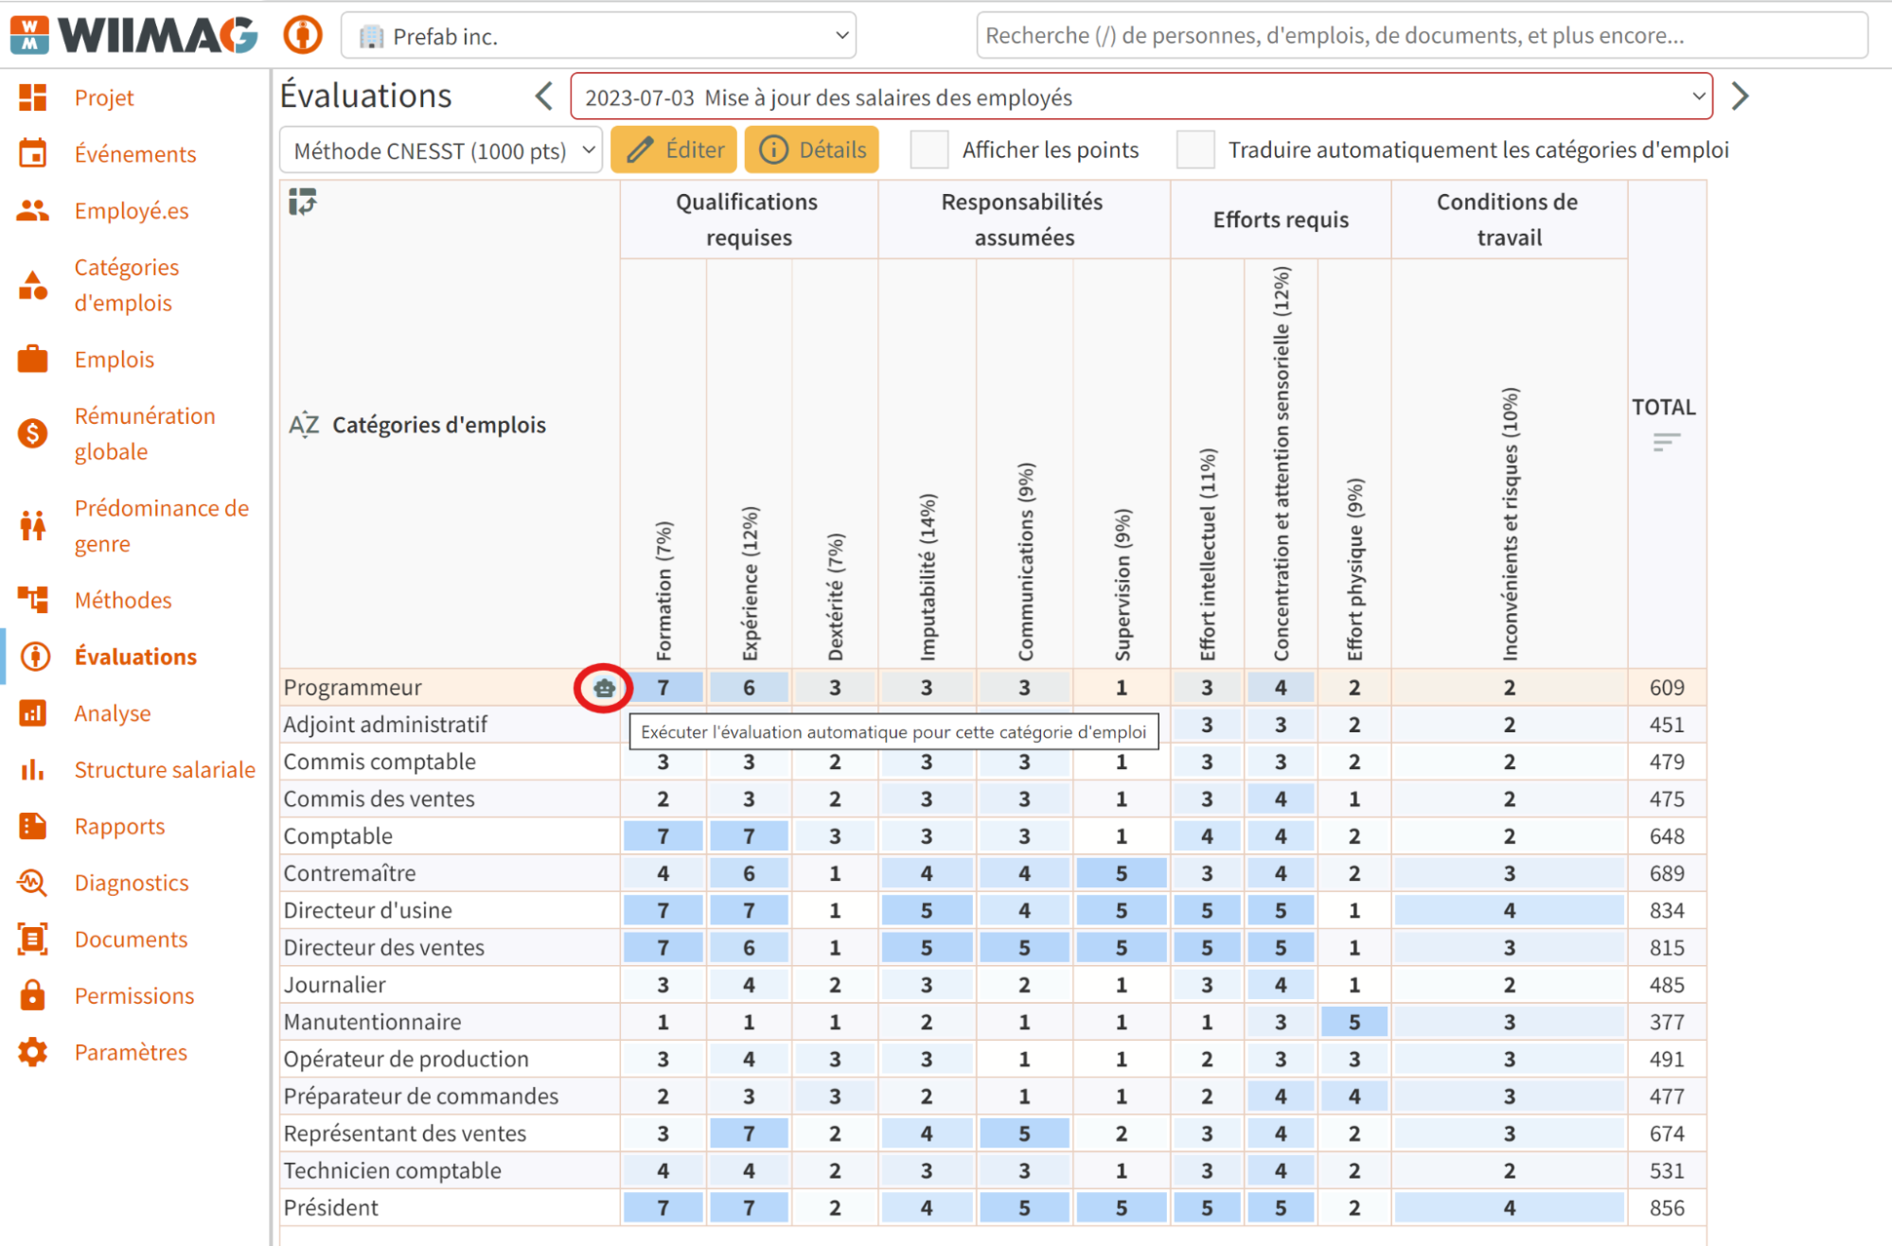The image size is (1892, 1246).
Task: Open the Documents menu item
Action: (131, 939)
